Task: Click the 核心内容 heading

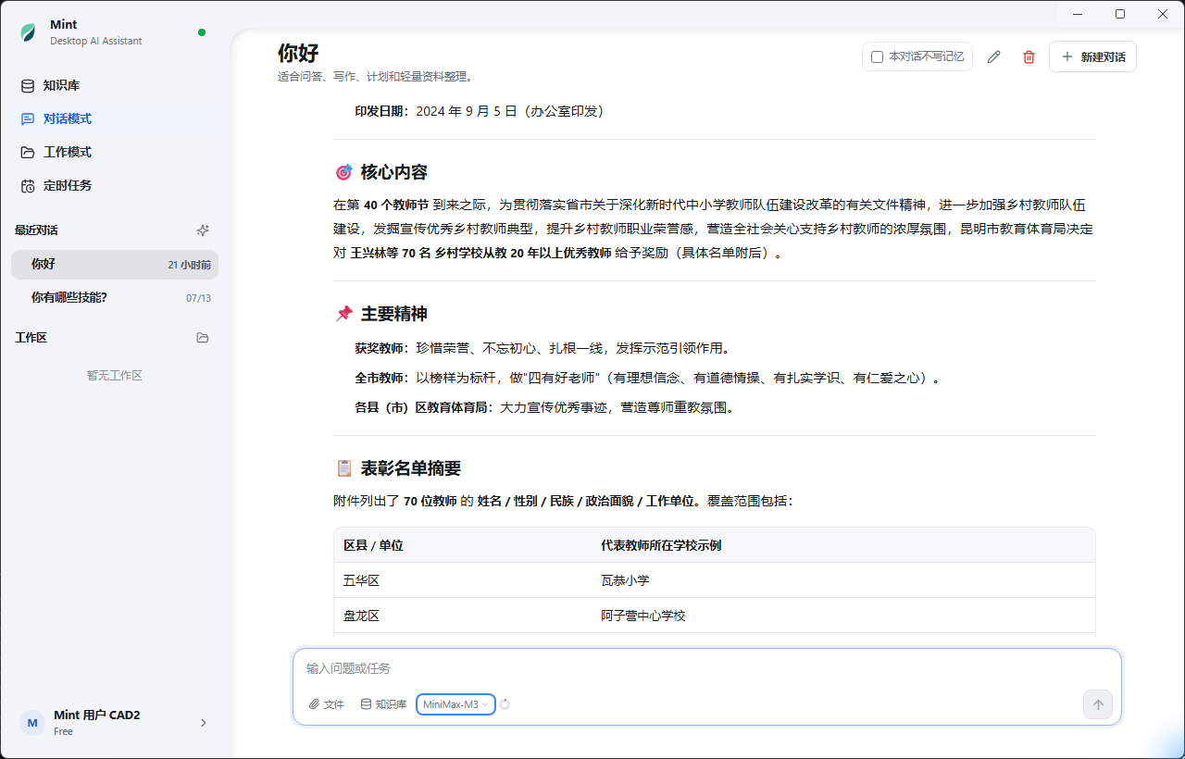Action: pyautogui.click(x=394, y=172)
